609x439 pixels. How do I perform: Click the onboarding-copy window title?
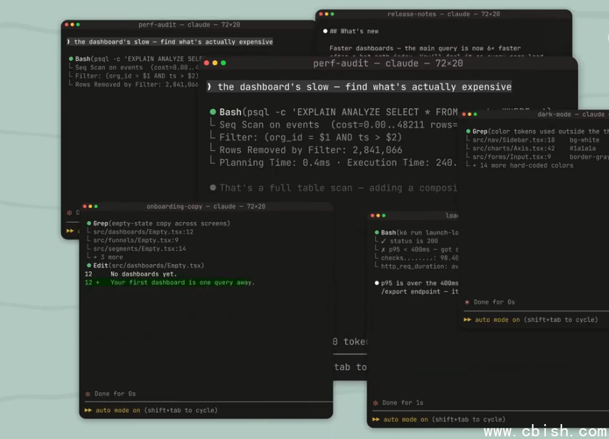(206, 207)
